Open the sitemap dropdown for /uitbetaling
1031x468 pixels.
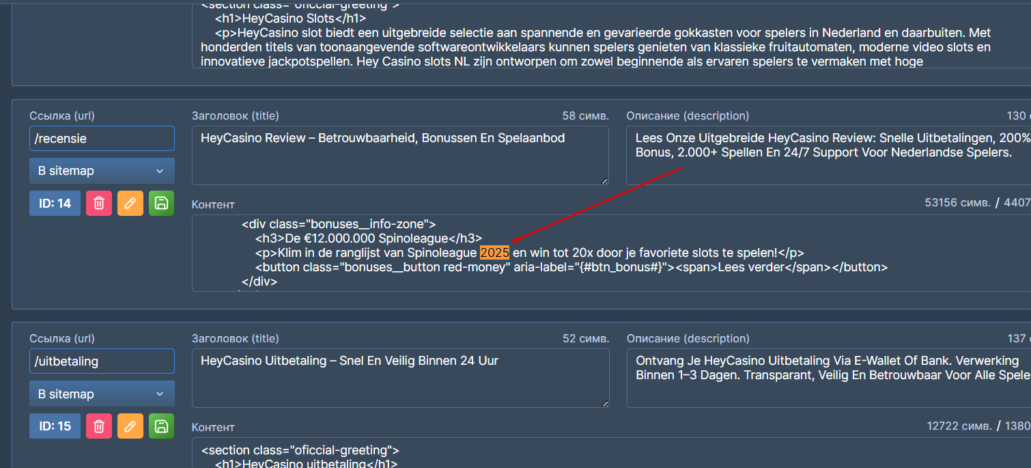tap(102, 394)
